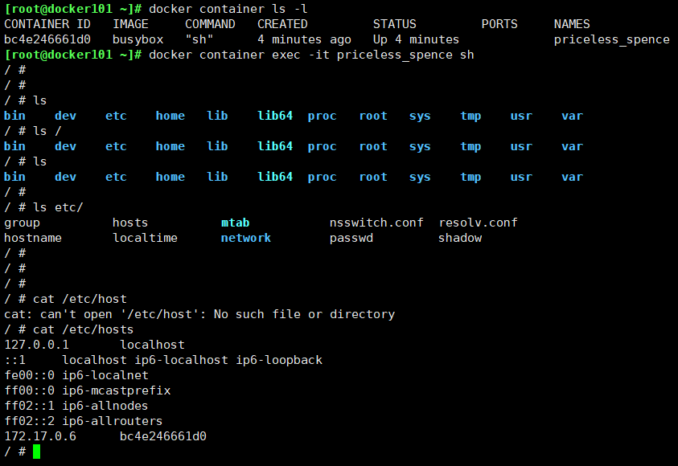This screenshot has width=678, height=466.
Task: Click the IMAGE column header
Action: coord(130,24)
